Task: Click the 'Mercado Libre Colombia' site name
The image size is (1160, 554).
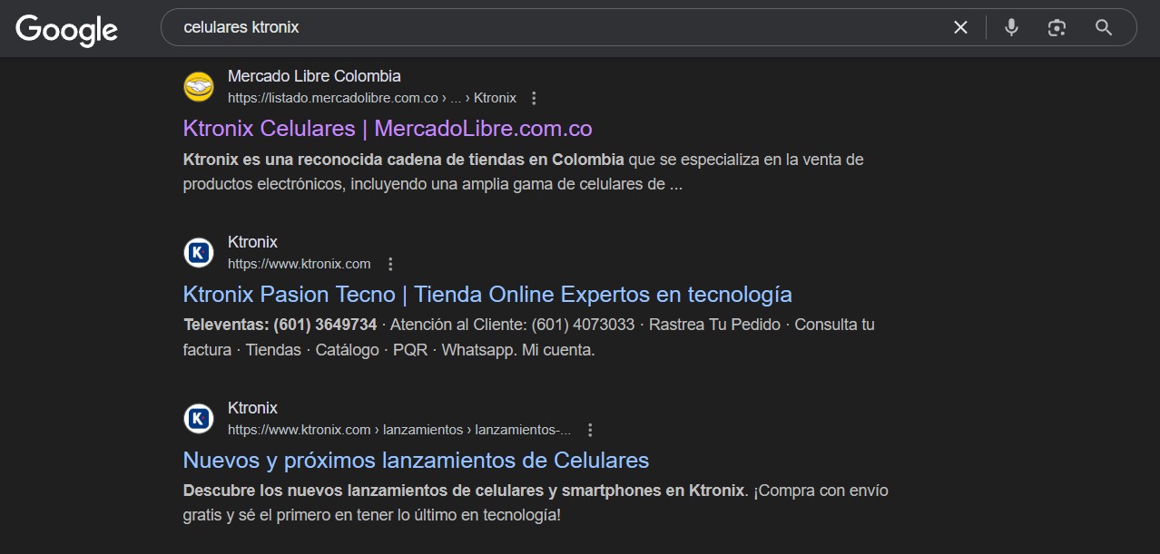Action: 314,76
